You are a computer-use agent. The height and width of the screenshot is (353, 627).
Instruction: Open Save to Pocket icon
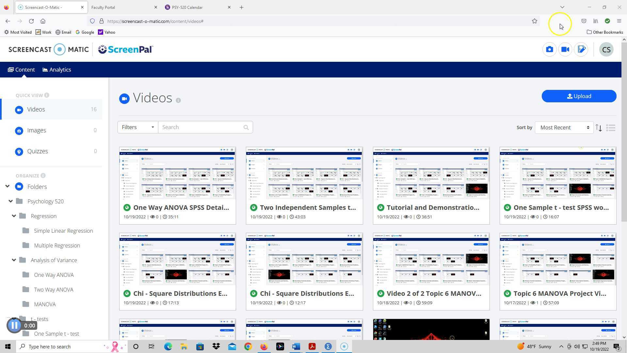coord(584,21)
